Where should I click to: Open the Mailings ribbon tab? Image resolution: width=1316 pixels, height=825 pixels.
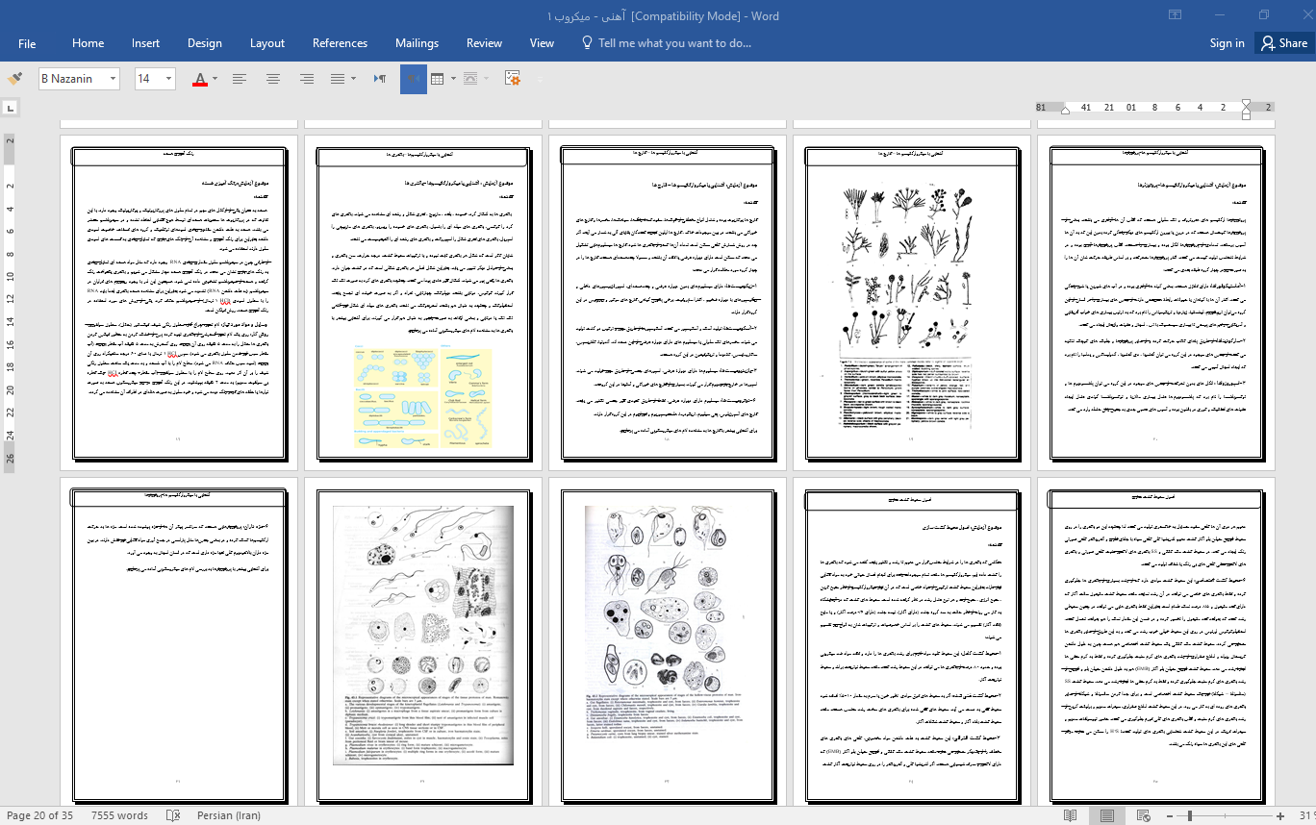pos(417,43)
